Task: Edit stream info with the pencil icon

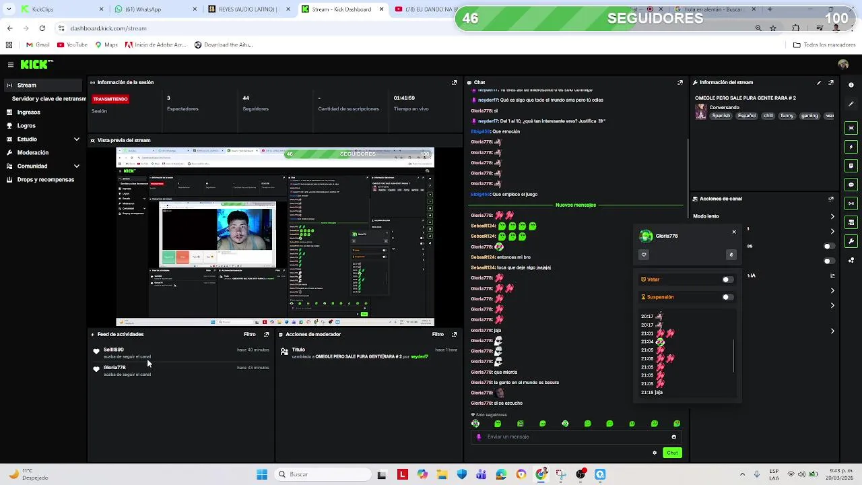Action: click(819, 82)
